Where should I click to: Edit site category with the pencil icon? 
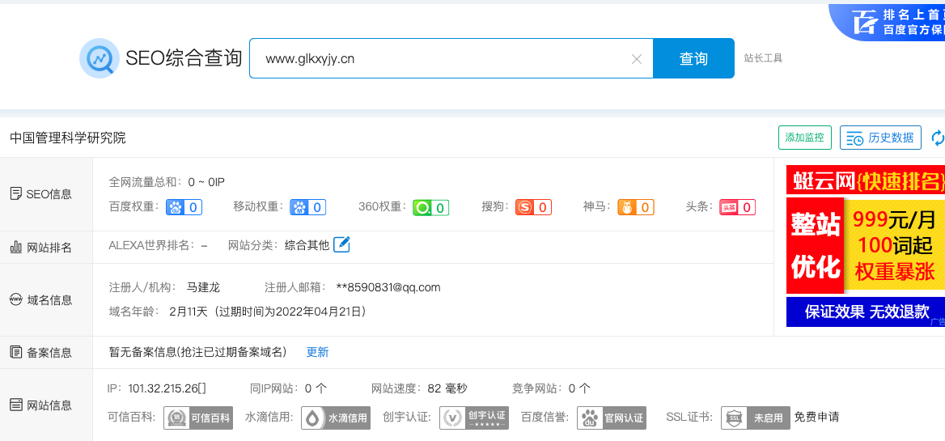point(341,244)
